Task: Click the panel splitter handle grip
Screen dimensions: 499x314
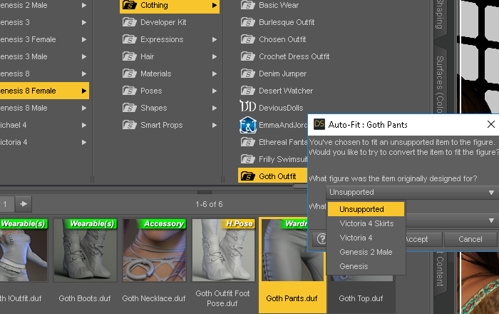Action: [x=205, y=192]
